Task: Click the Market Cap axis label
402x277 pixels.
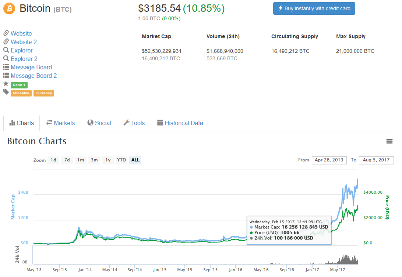Action: click(x=13, y=207)
